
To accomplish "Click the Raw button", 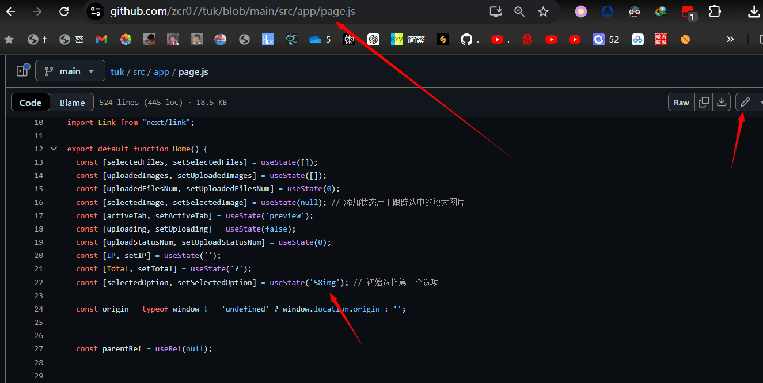I will [681, 103].
